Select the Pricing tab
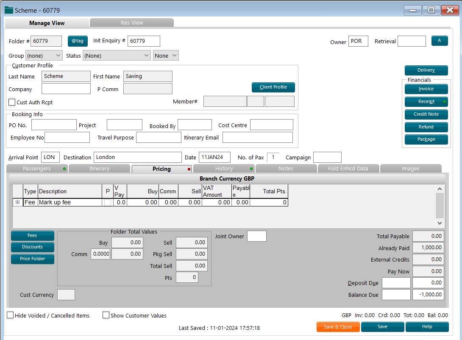The width and height of the screenshot is (462, 340). tap(161, 169)
